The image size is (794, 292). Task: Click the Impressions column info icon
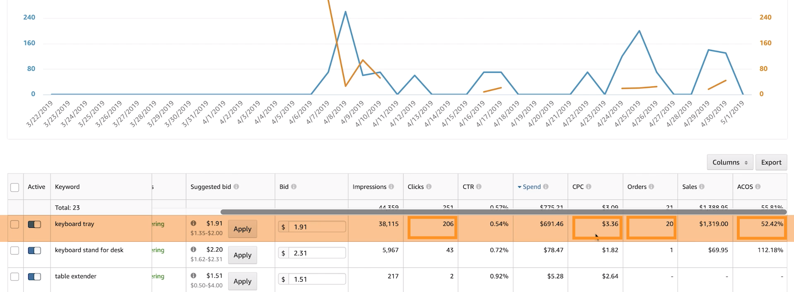point(391,187)
